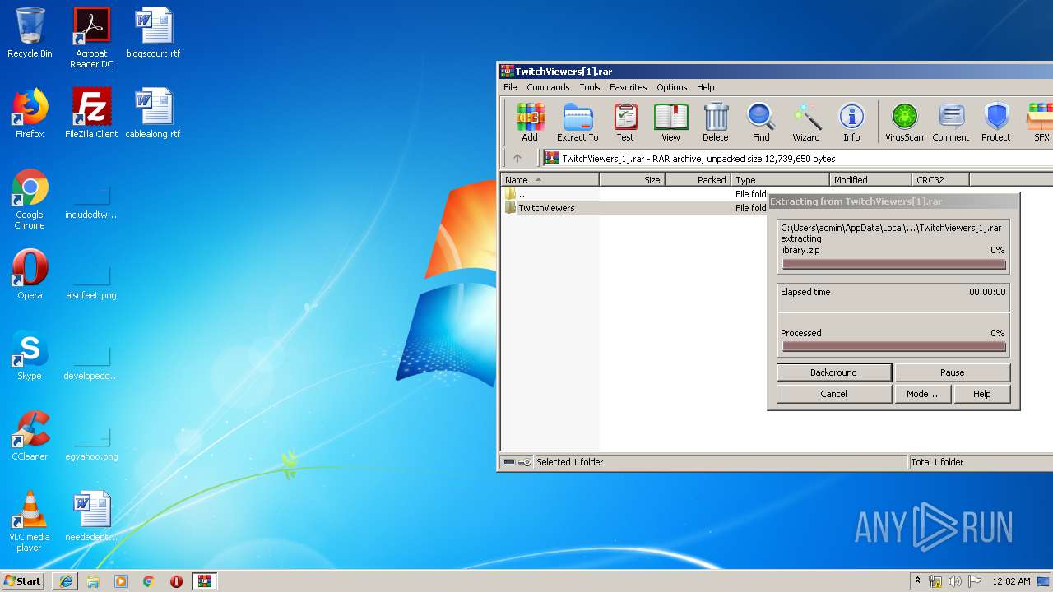This screenshot has width=1053, height=592.
Task: Pause the extraction
Action: [x=952, y=372]
